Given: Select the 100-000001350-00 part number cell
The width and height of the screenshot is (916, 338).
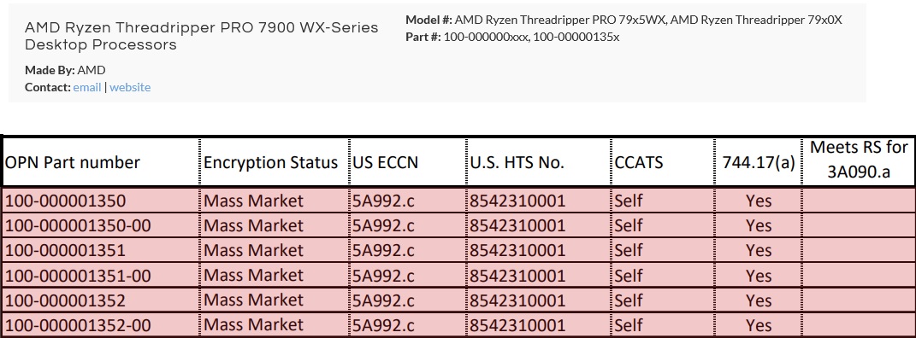Looking at the screenshot, I should tap(100, 225).
